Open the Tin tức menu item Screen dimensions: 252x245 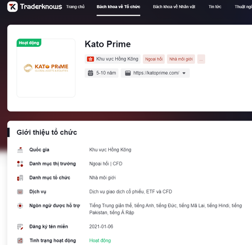(x=215, y=7)
